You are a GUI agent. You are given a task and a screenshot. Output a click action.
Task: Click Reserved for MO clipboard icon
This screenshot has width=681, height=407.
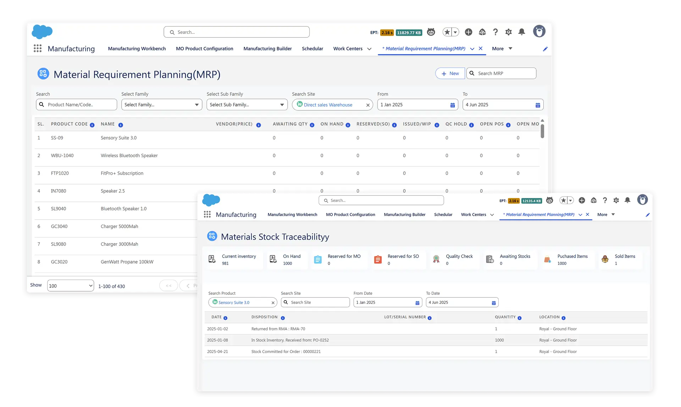(318, 259)
